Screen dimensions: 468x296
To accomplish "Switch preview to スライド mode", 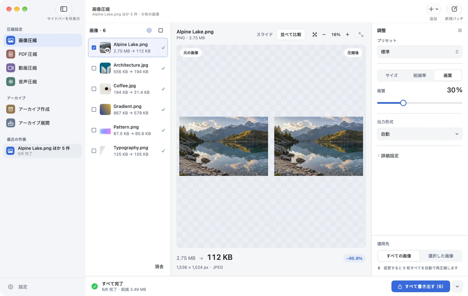I will pyautogui.click(x=264, y=35).
